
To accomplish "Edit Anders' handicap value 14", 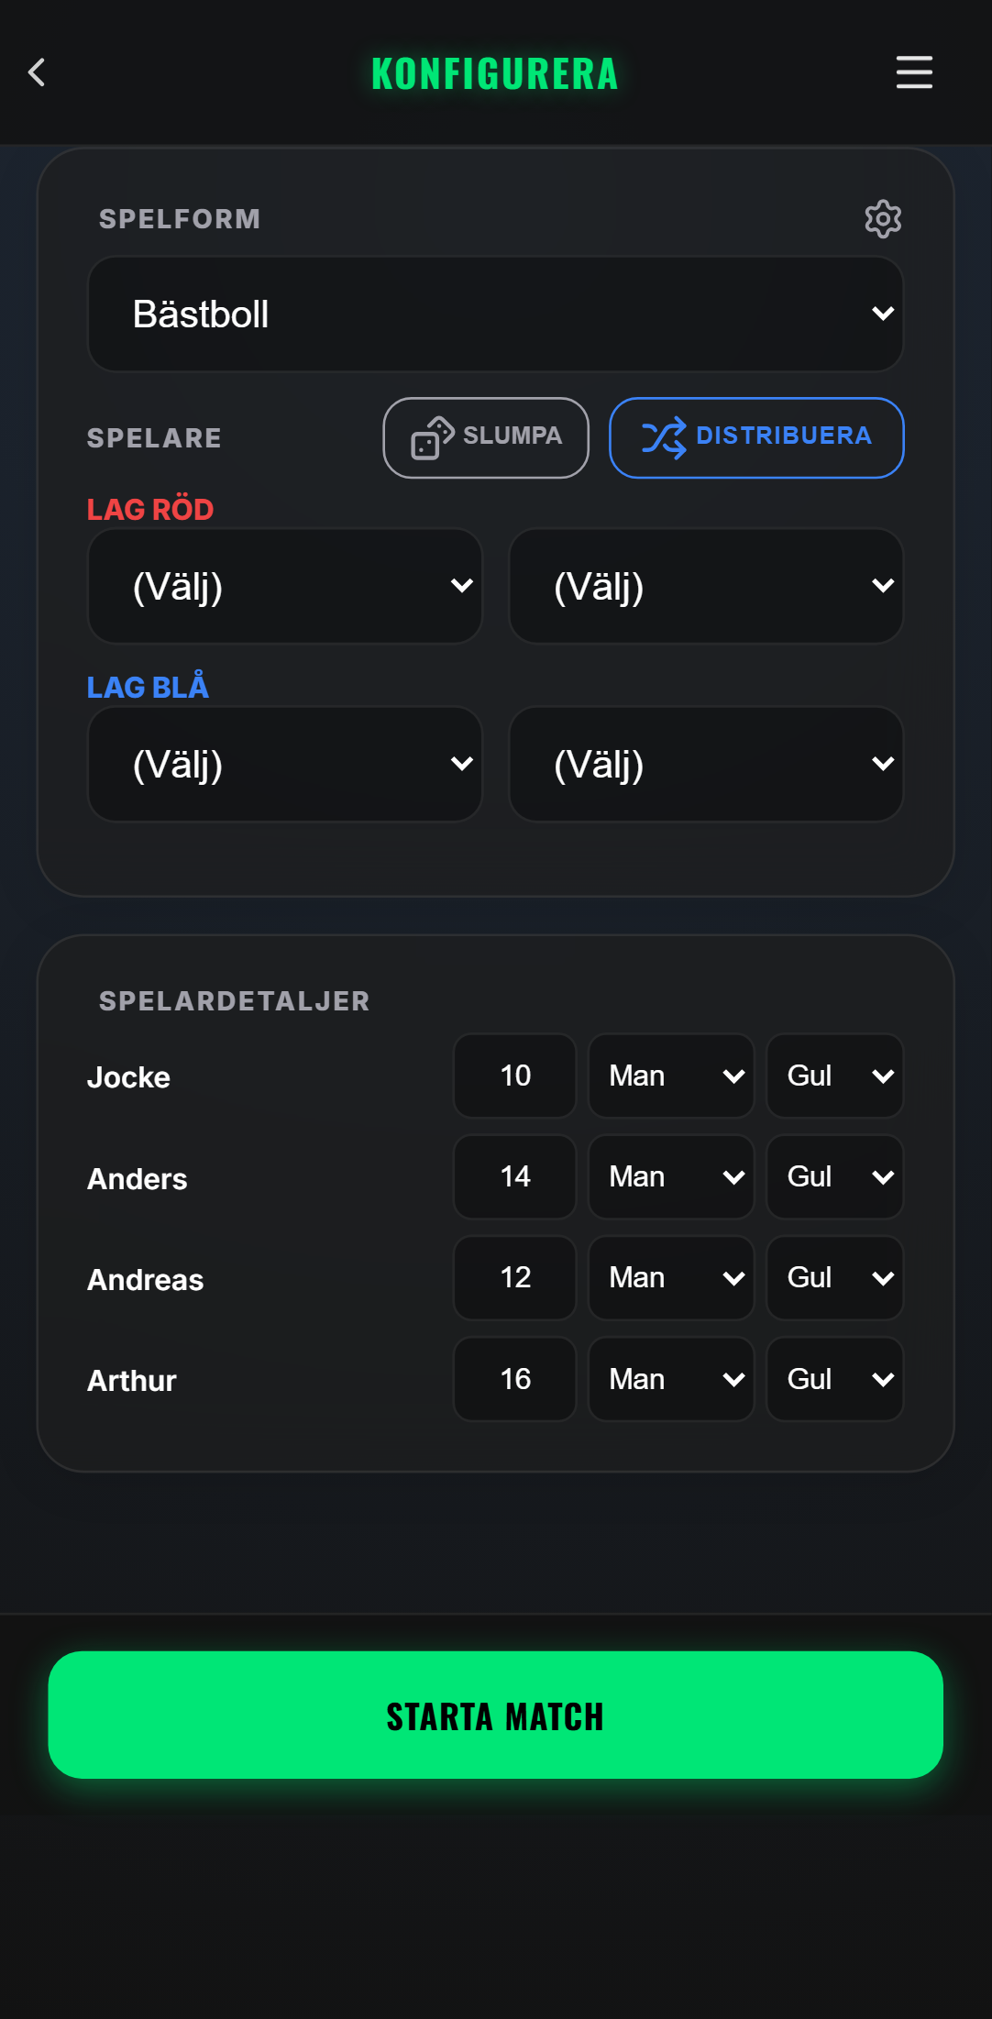I will tap(515, 1176).
